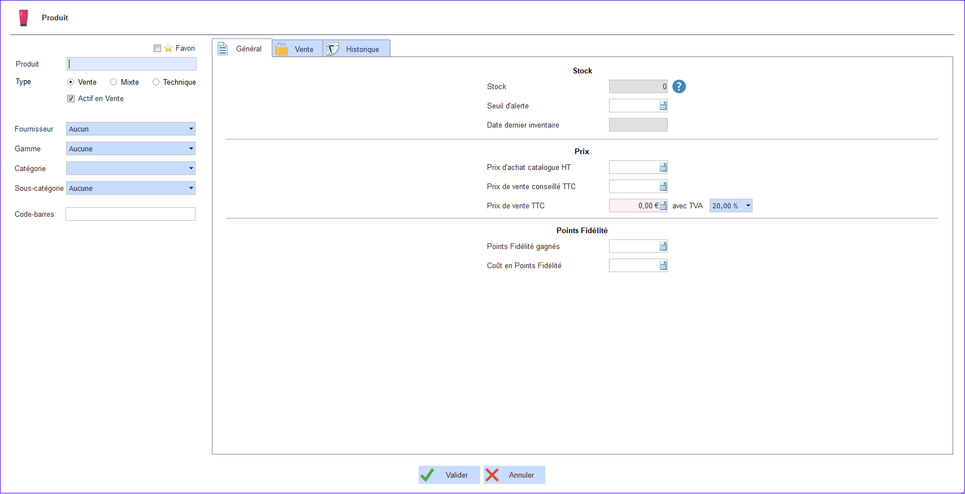Click into the Produit name field
This screenshot has height=494, width=965.
pos(132,64)
